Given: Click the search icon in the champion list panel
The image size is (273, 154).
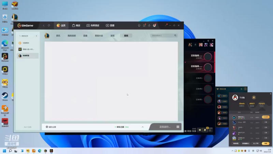Looking at the screenshot, I should (x=242, y=89).
